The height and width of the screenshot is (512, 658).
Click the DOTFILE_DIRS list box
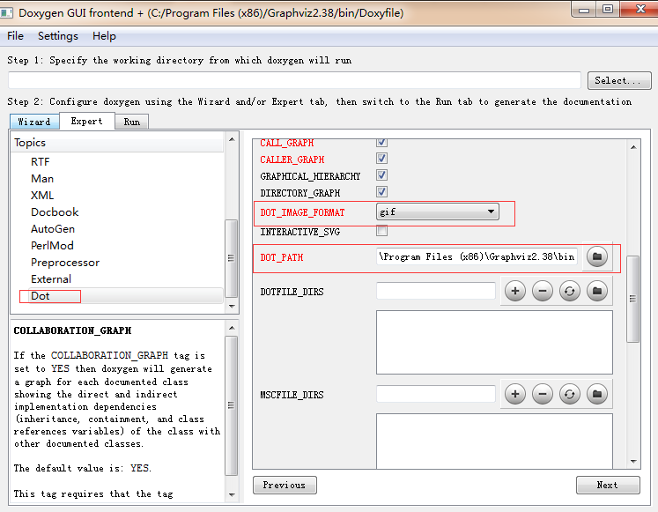click(x=494, y=342)
